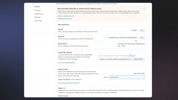Dismiss the privacy deletion recommendation banner
178x100 pixels.
[x=144, y=9]
